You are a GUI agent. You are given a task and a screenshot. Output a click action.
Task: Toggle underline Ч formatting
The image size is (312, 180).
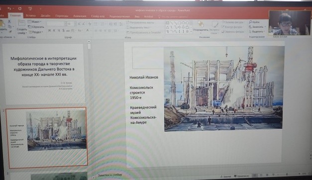click(59, 30)
